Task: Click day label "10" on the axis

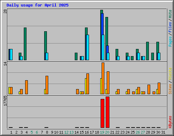Action: coord(56,132)
